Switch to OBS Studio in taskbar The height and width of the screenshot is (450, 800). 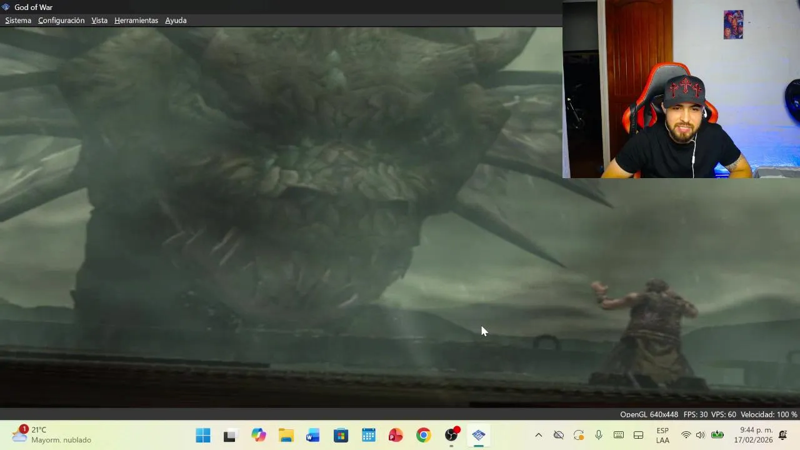point(451,435)
